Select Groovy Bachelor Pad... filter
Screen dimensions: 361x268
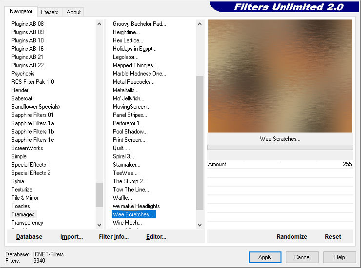[x=140, y=24]
